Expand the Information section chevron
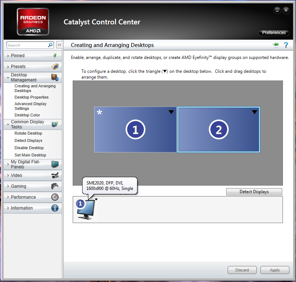The width and height of the screenshot is (296, 282). tap(8, 208)
